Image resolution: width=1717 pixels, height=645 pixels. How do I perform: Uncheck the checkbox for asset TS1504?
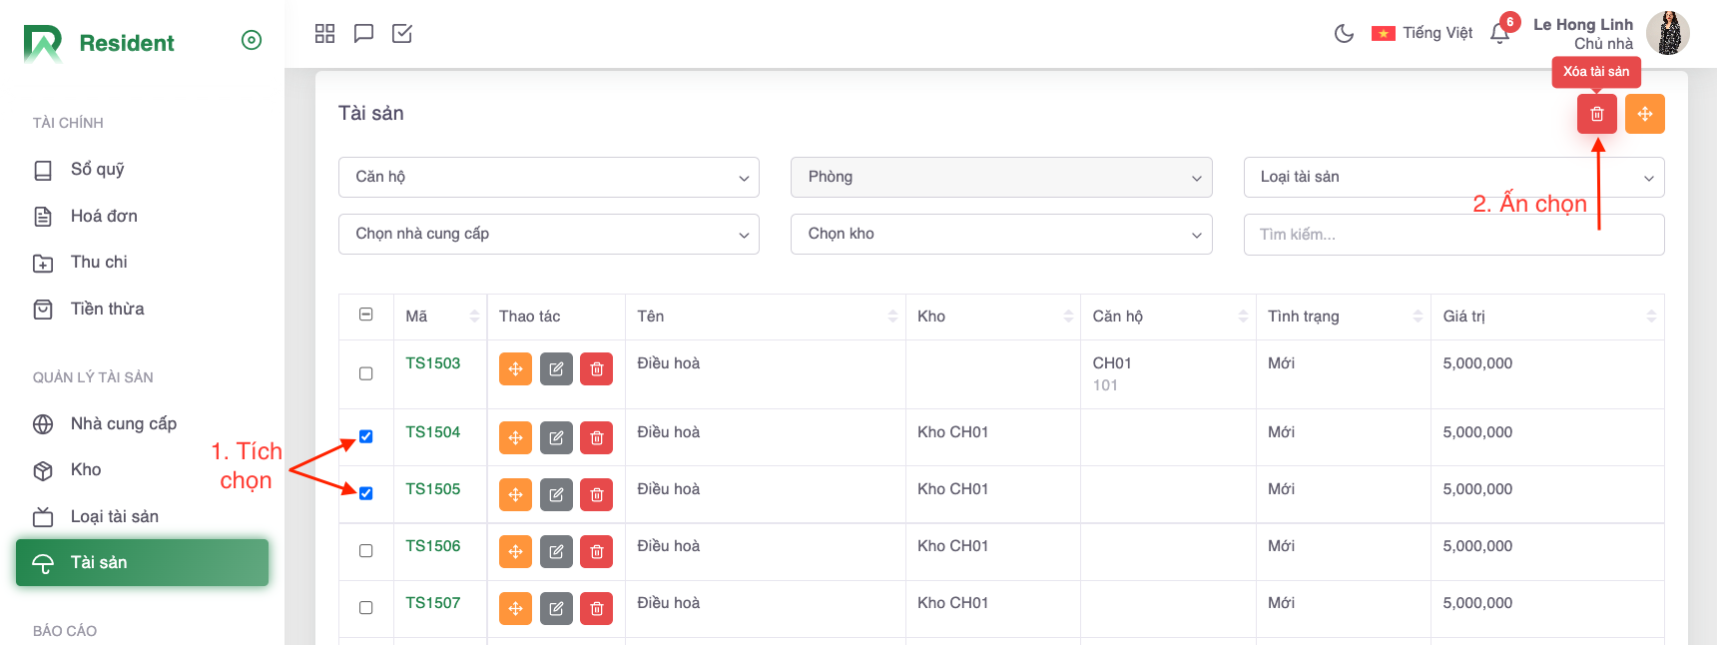[366, 436]
